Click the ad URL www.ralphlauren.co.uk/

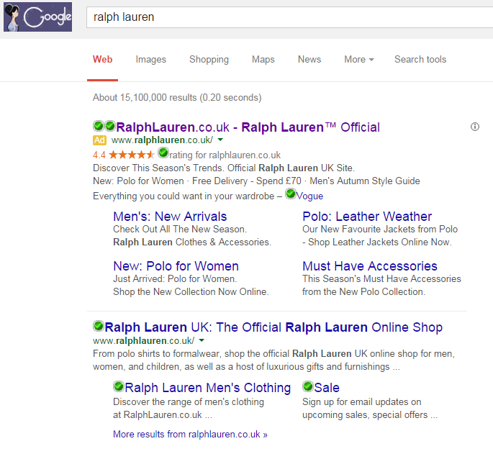(x=162, y=140)
